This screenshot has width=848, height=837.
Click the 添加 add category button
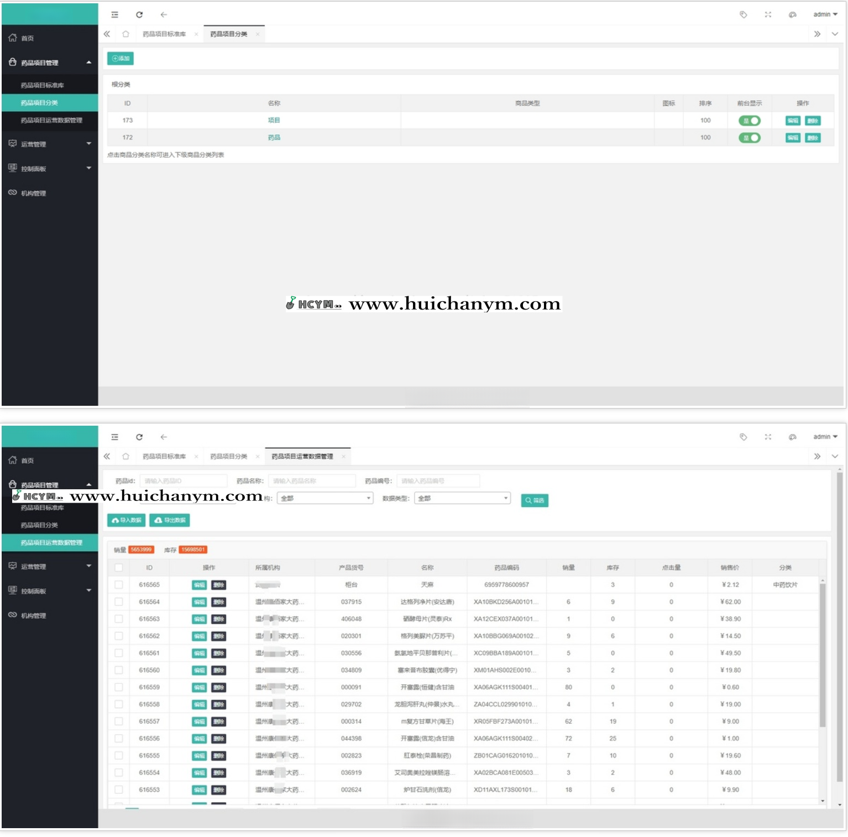pyautogui.click(x=120, y=58)
